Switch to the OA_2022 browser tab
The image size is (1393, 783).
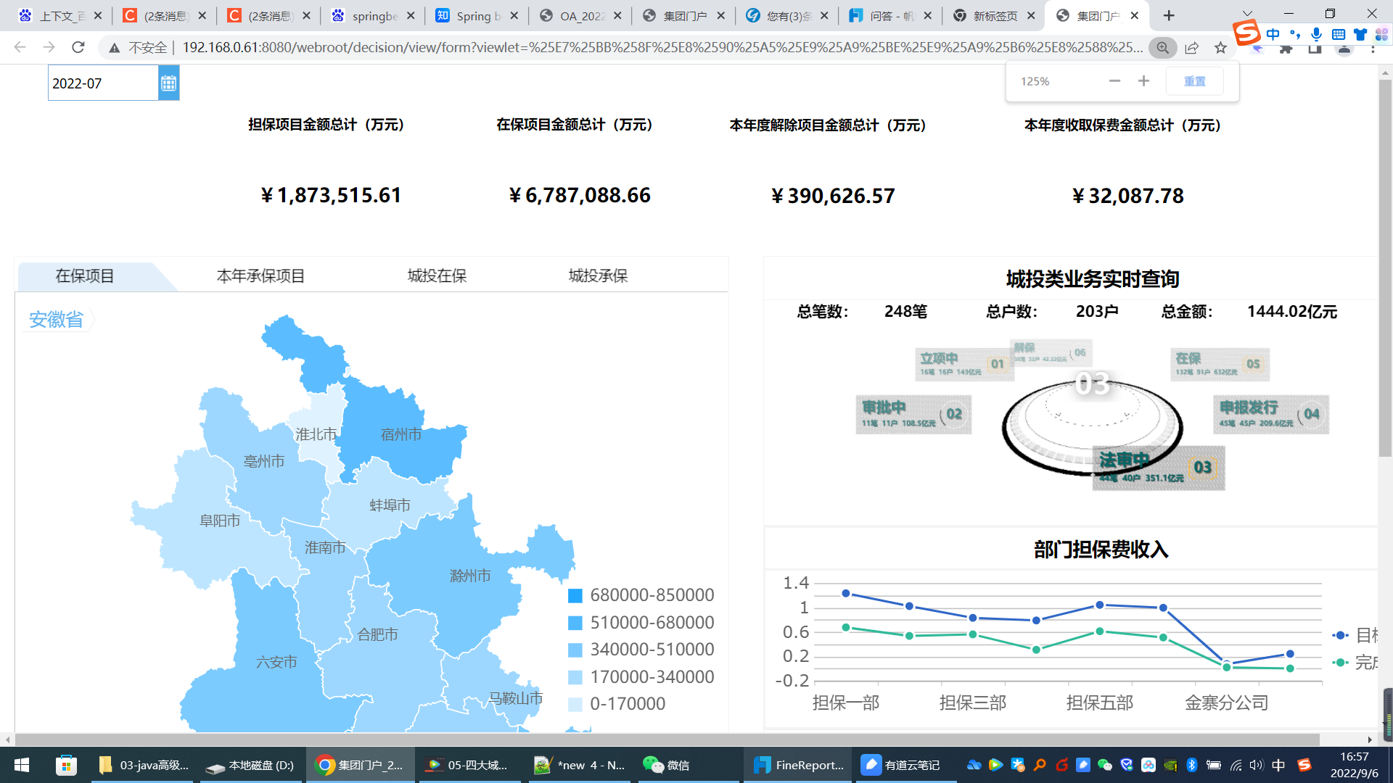[x=580, y=15]
